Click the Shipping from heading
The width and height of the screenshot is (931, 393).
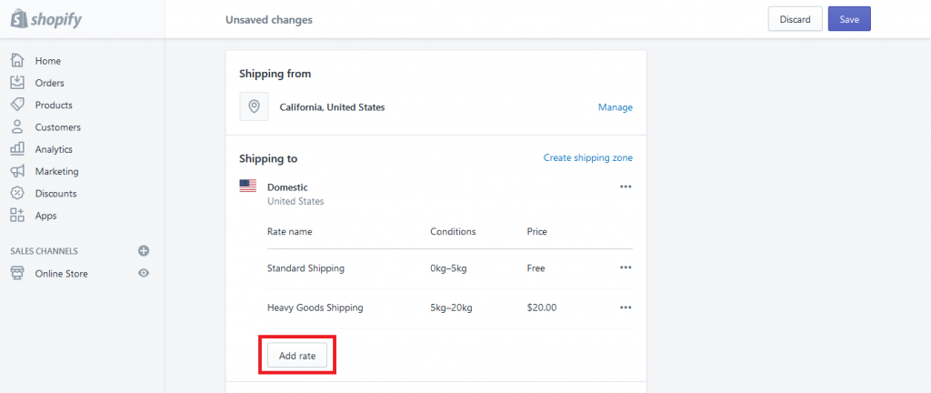[275, 74]
